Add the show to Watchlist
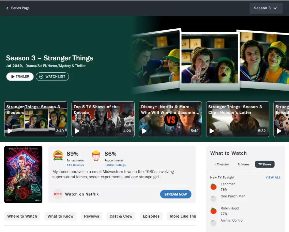289x232 pixels. click(x=52, y=77)
